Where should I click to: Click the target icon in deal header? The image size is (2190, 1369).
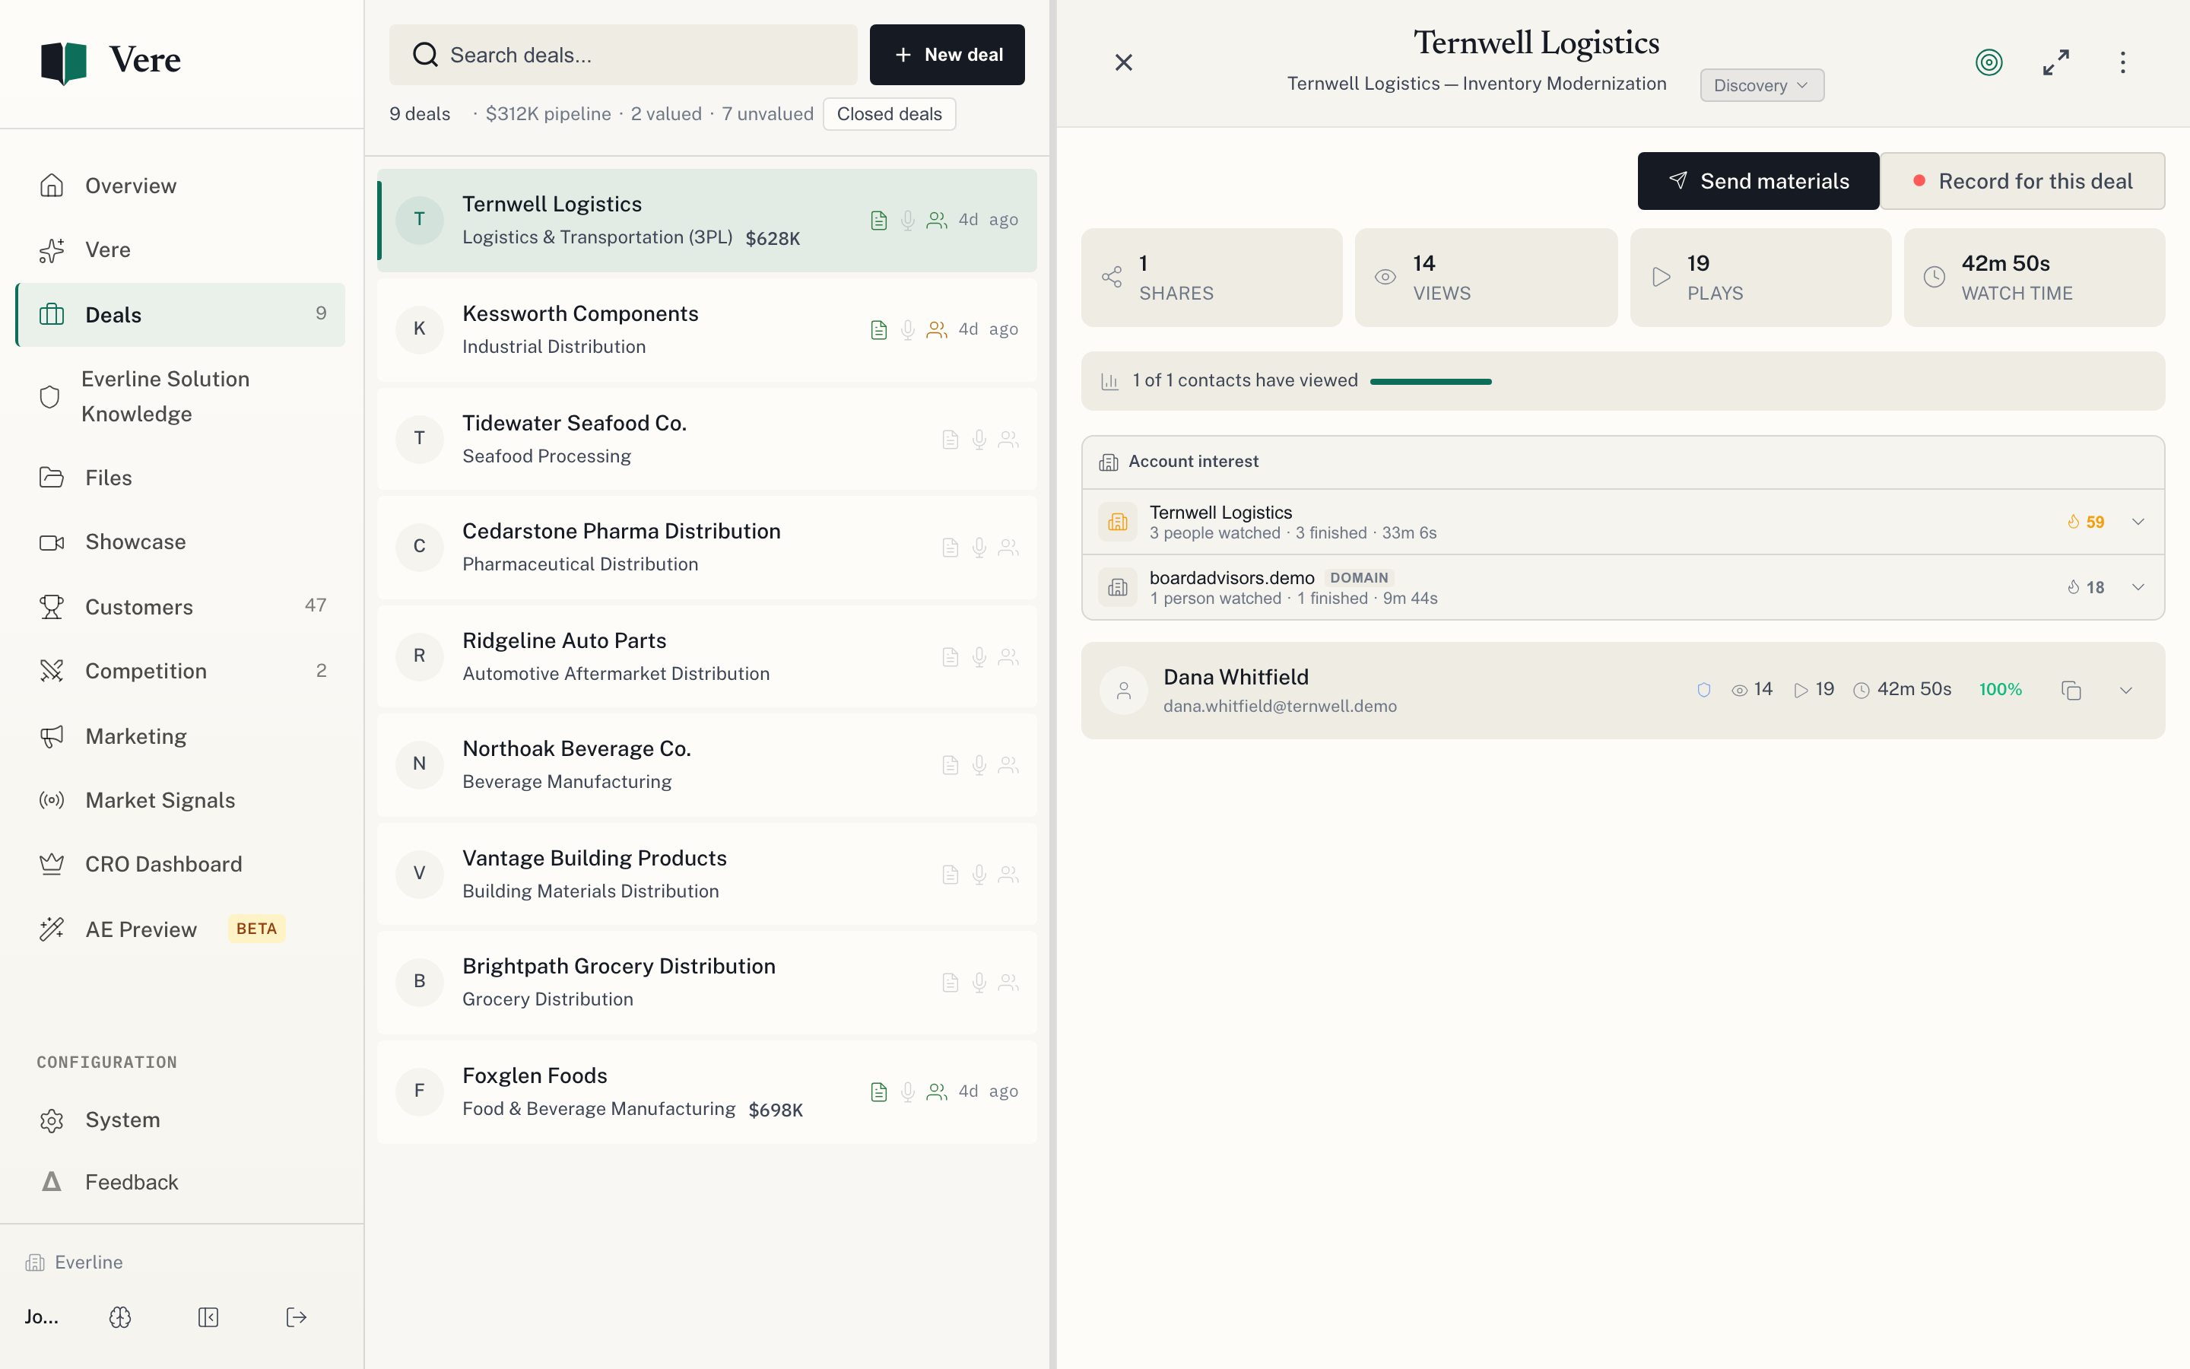tap(1988, 62)
